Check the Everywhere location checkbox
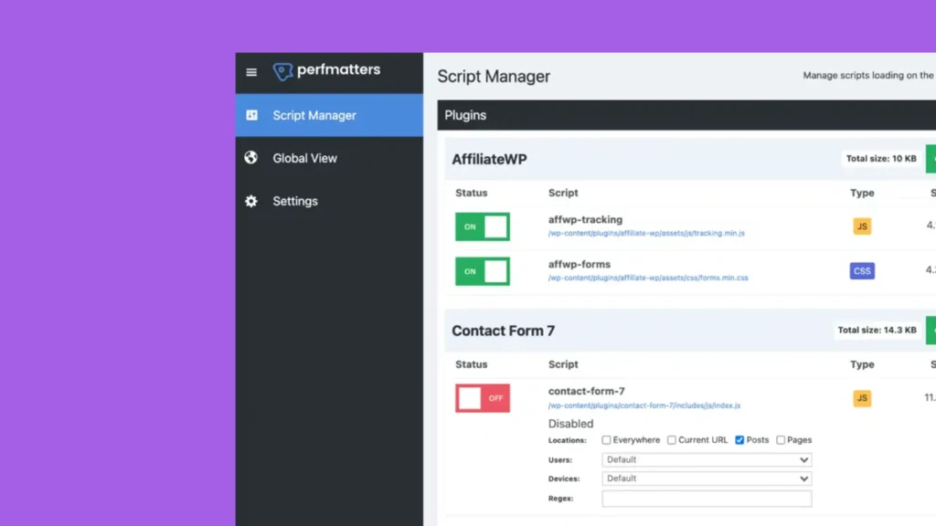Image resolution: width=936 pixels, height=526 pixels. click(606, 440)
